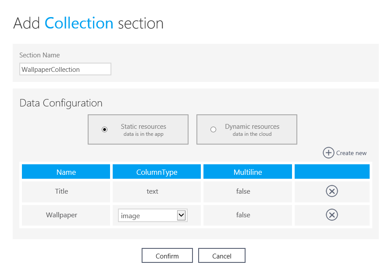Viewport: 392px width, 276px height.
Task: Remove the Wallpaper row using X icon
Action: click(x=332, y=215)
